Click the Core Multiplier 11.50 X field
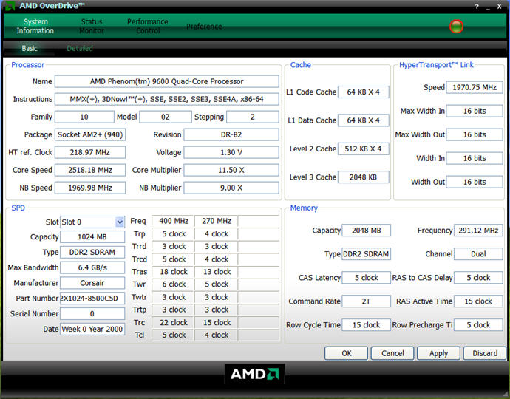This screenshot has height=399, width=510. [231, 170]
